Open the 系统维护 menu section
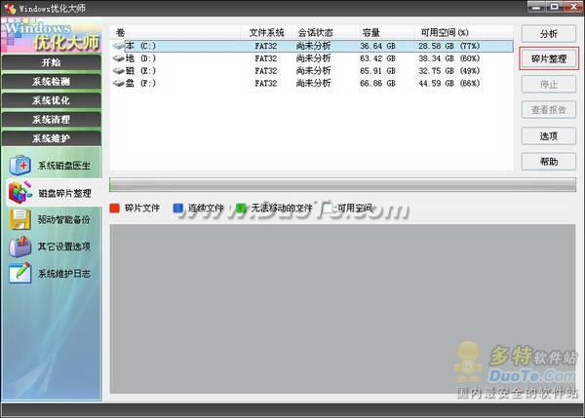This screenshot has width=585, height=418. (x=51, y=138)
